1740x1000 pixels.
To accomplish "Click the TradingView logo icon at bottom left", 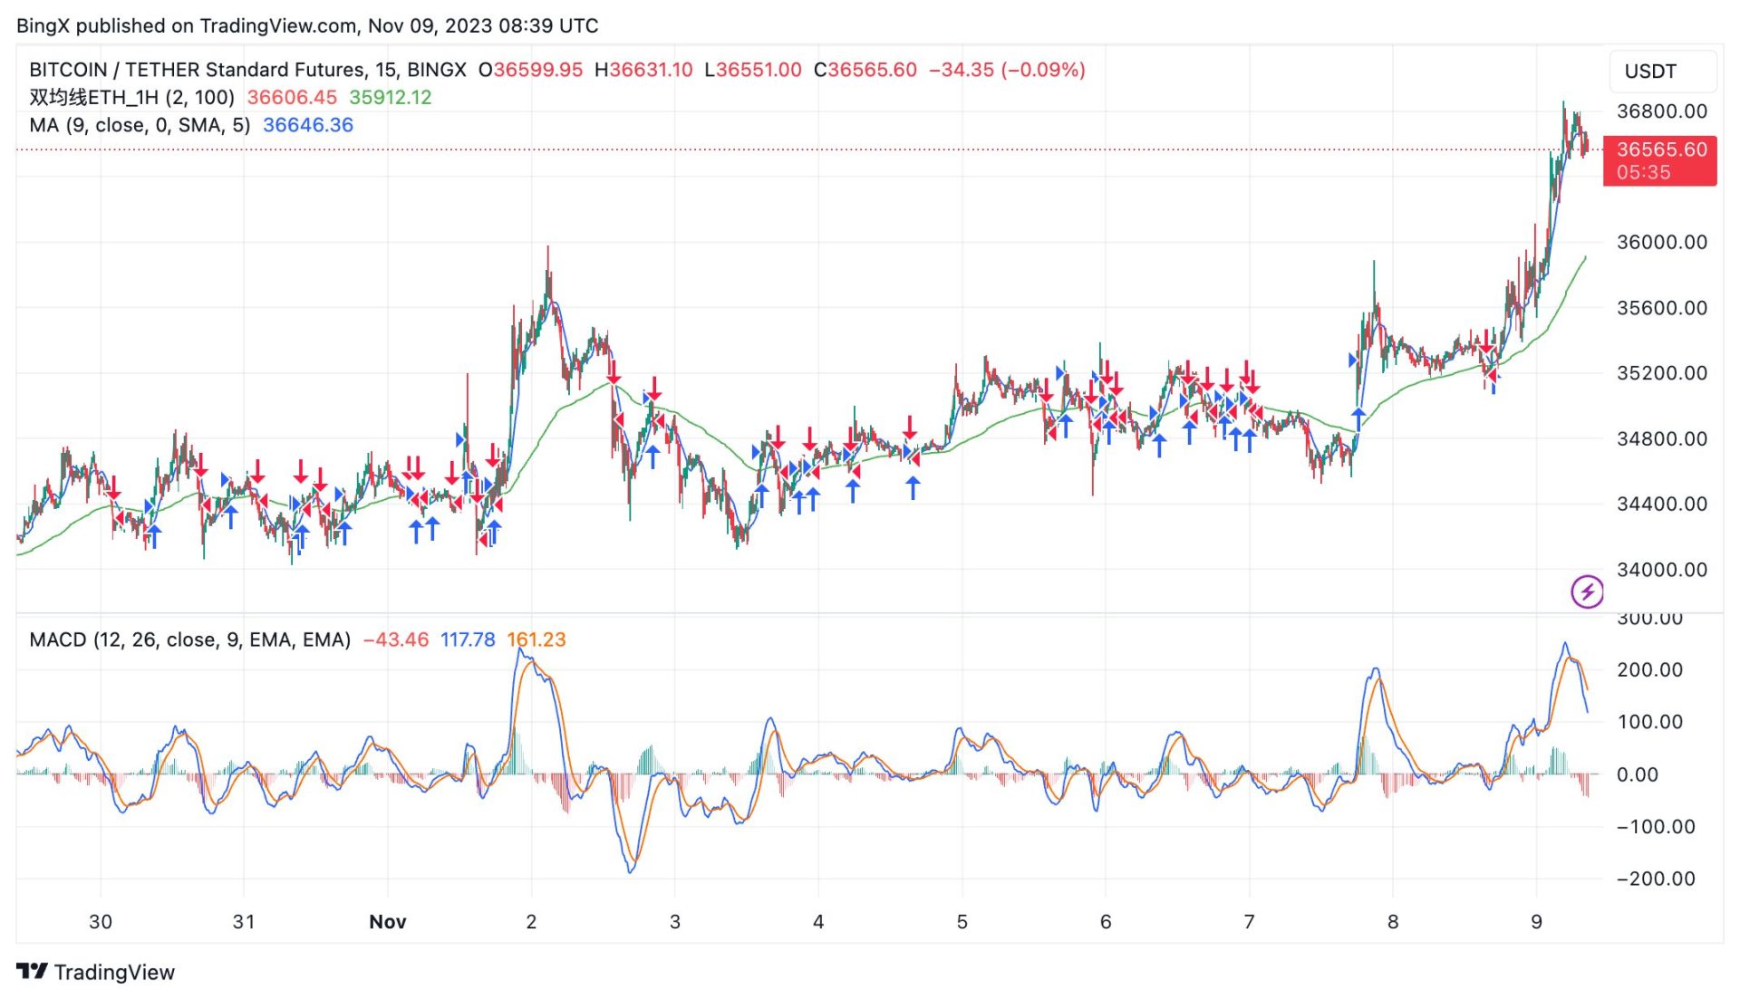I will point(32,972).
